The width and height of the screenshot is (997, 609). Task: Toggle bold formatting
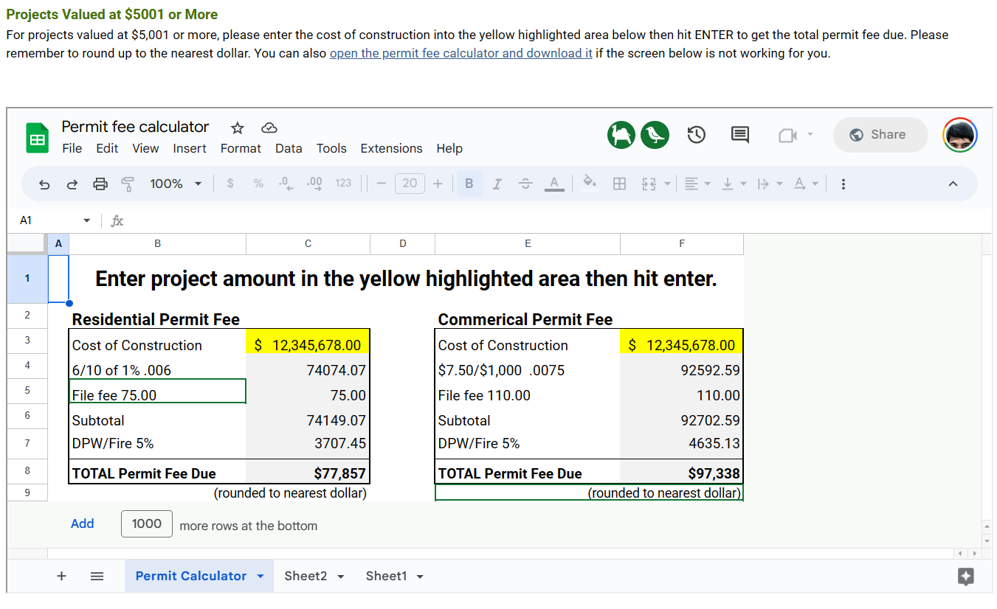tap(469, 184)
